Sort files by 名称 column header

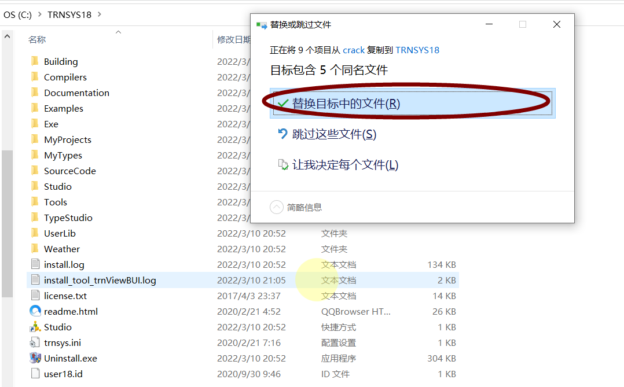(37, 39)
